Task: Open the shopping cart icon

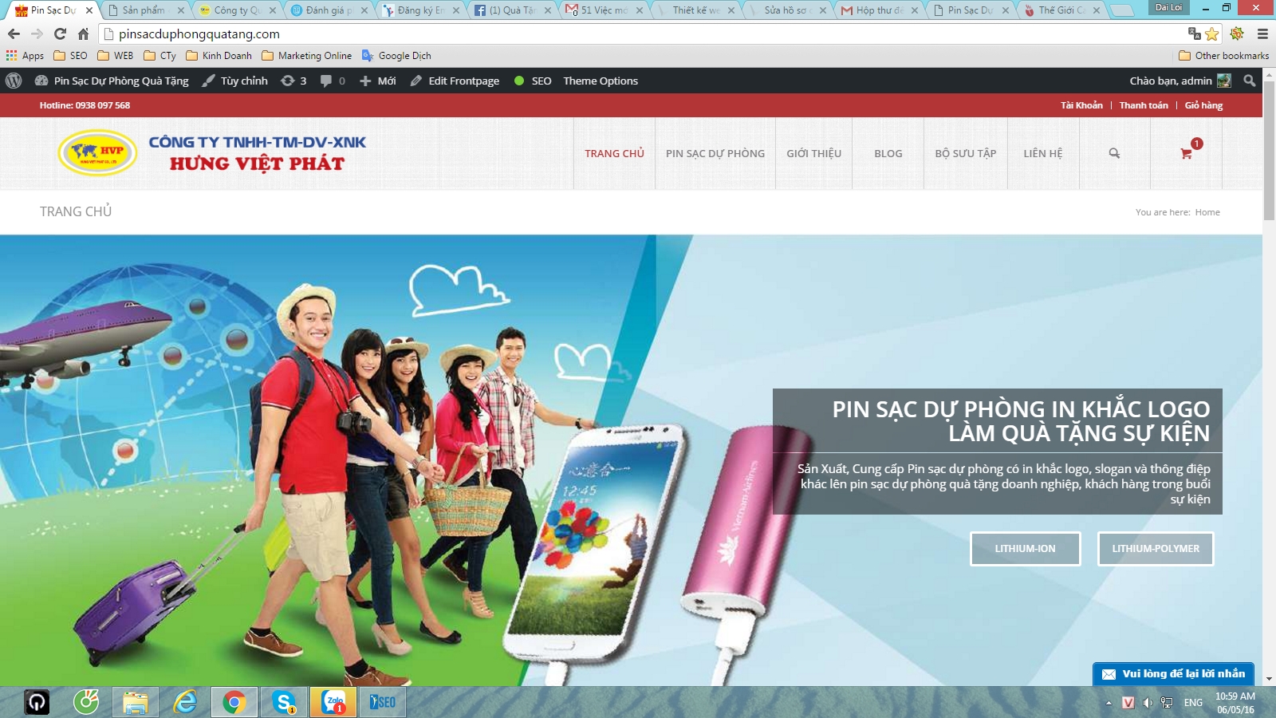Action: point(1187,153)
